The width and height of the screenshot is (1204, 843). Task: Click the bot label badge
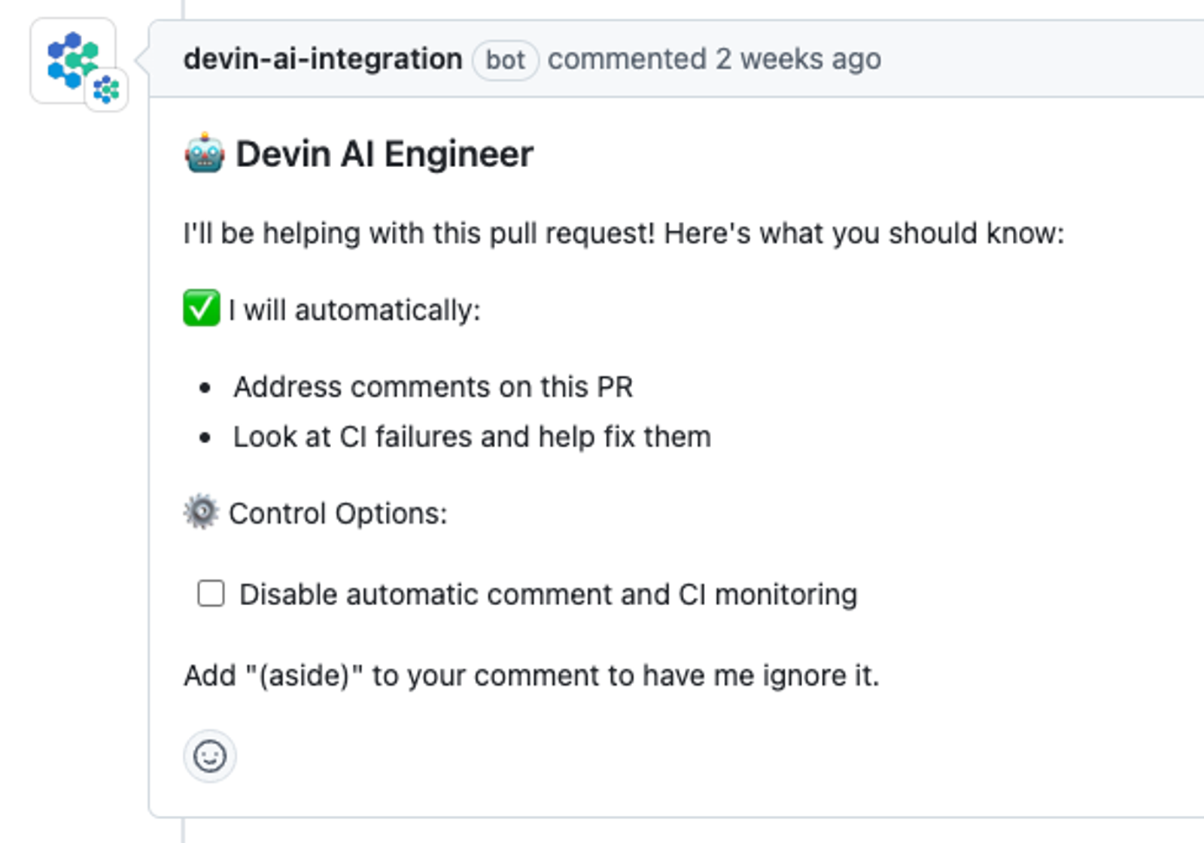point(505,59)
